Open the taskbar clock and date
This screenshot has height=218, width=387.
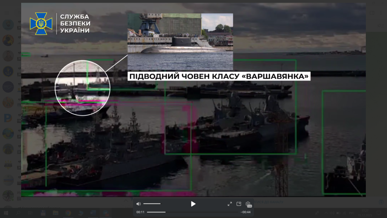365,213
